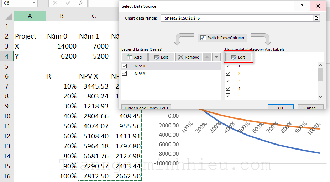Move series down with the down arrow

(x=216, y=57)
